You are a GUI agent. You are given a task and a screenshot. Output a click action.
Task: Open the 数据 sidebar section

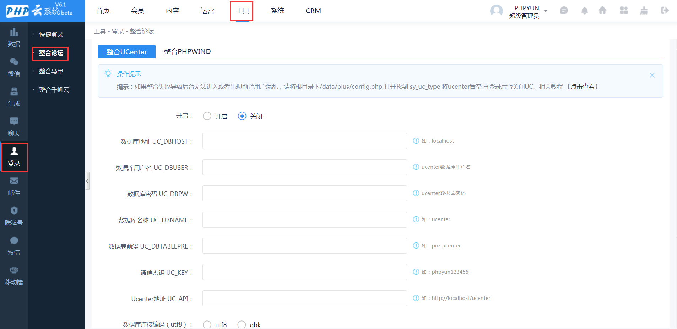[14, 38]
